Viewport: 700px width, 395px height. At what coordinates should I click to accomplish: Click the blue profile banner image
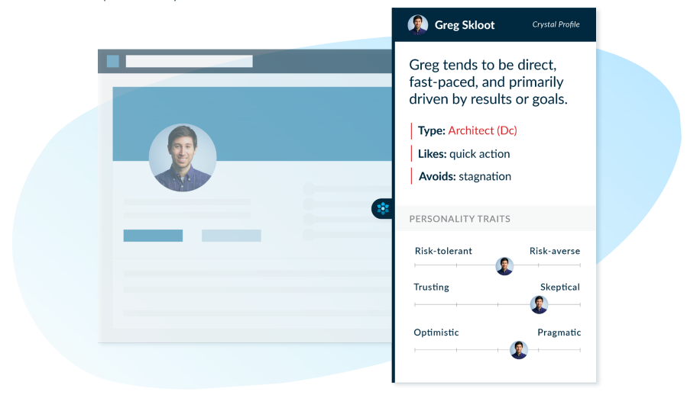click(252, 124)
